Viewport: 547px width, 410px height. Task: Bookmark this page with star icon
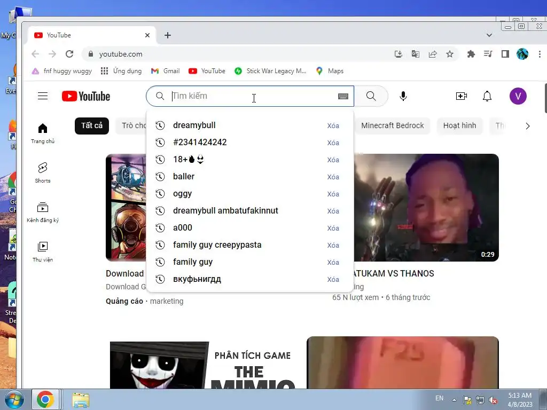point(450,54)
